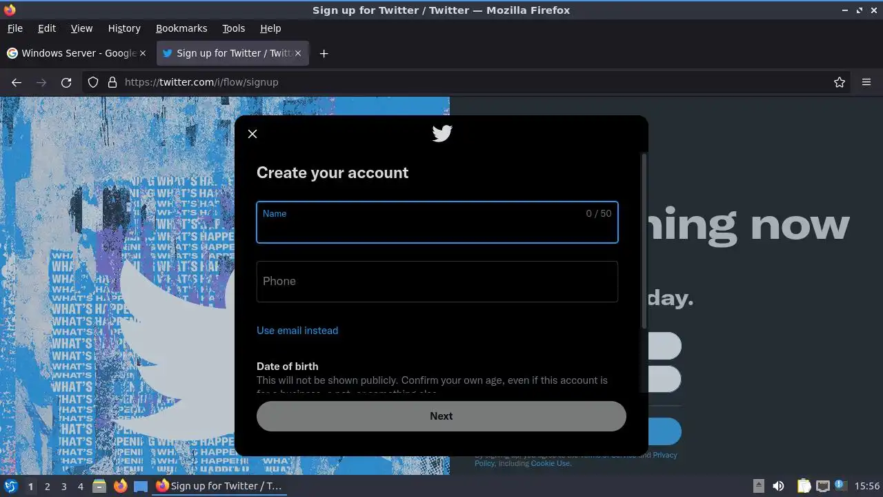Viewport: 883px width, 497px height.
Task: Bookmark this page with the star icon
Action: click(840, 82)
